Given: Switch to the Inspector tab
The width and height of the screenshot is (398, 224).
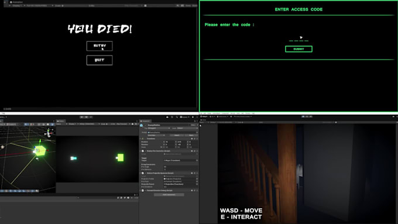Looking at the screenshot, I should (x=146, y=121).
